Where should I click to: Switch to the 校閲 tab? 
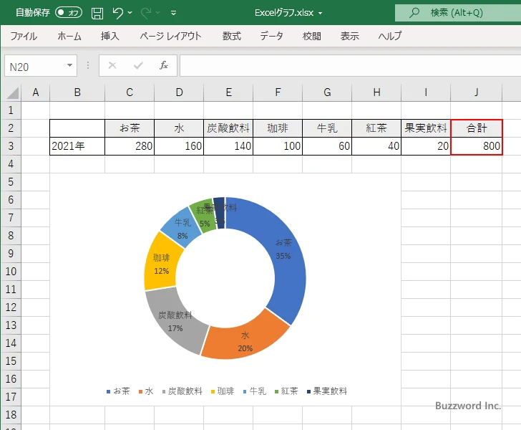(x=312, y=36)
